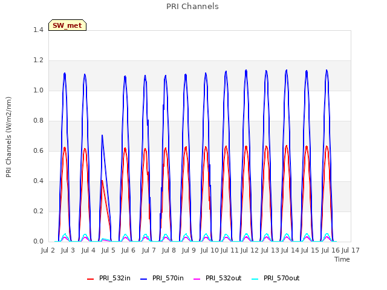Viewport: 387px width, 290px height.
Task: Click the PRI_532out magenta legend swatch
Action: click(x=197, y=279)
